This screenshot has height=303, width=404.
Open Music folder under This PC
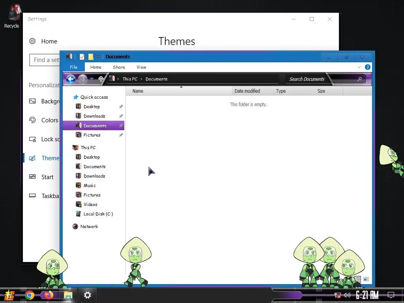(90, 185)
